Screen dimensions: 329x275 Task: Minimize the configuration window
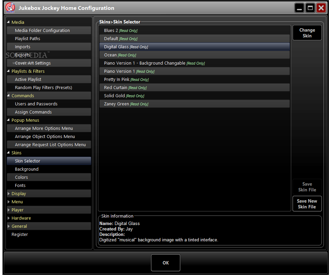[x=299, y=8]
